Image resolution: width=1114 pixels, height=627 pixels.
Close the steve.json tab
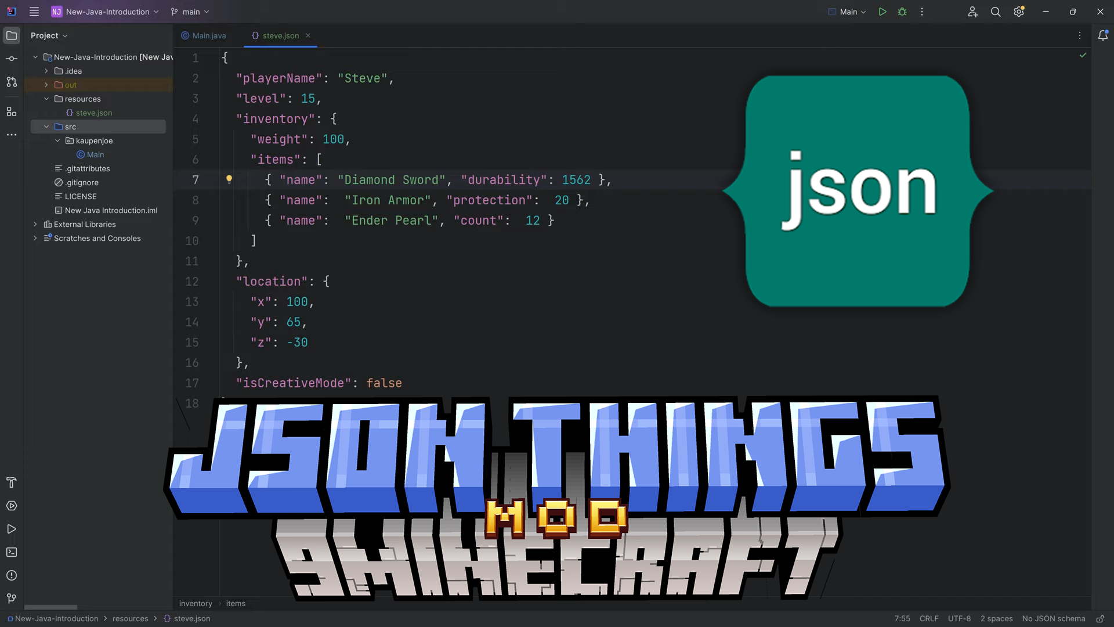click(x=308, y=35)
